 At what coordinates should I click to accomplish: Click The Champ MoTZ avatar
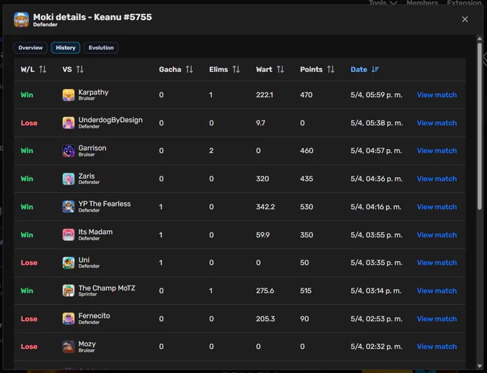pos(68,291)
